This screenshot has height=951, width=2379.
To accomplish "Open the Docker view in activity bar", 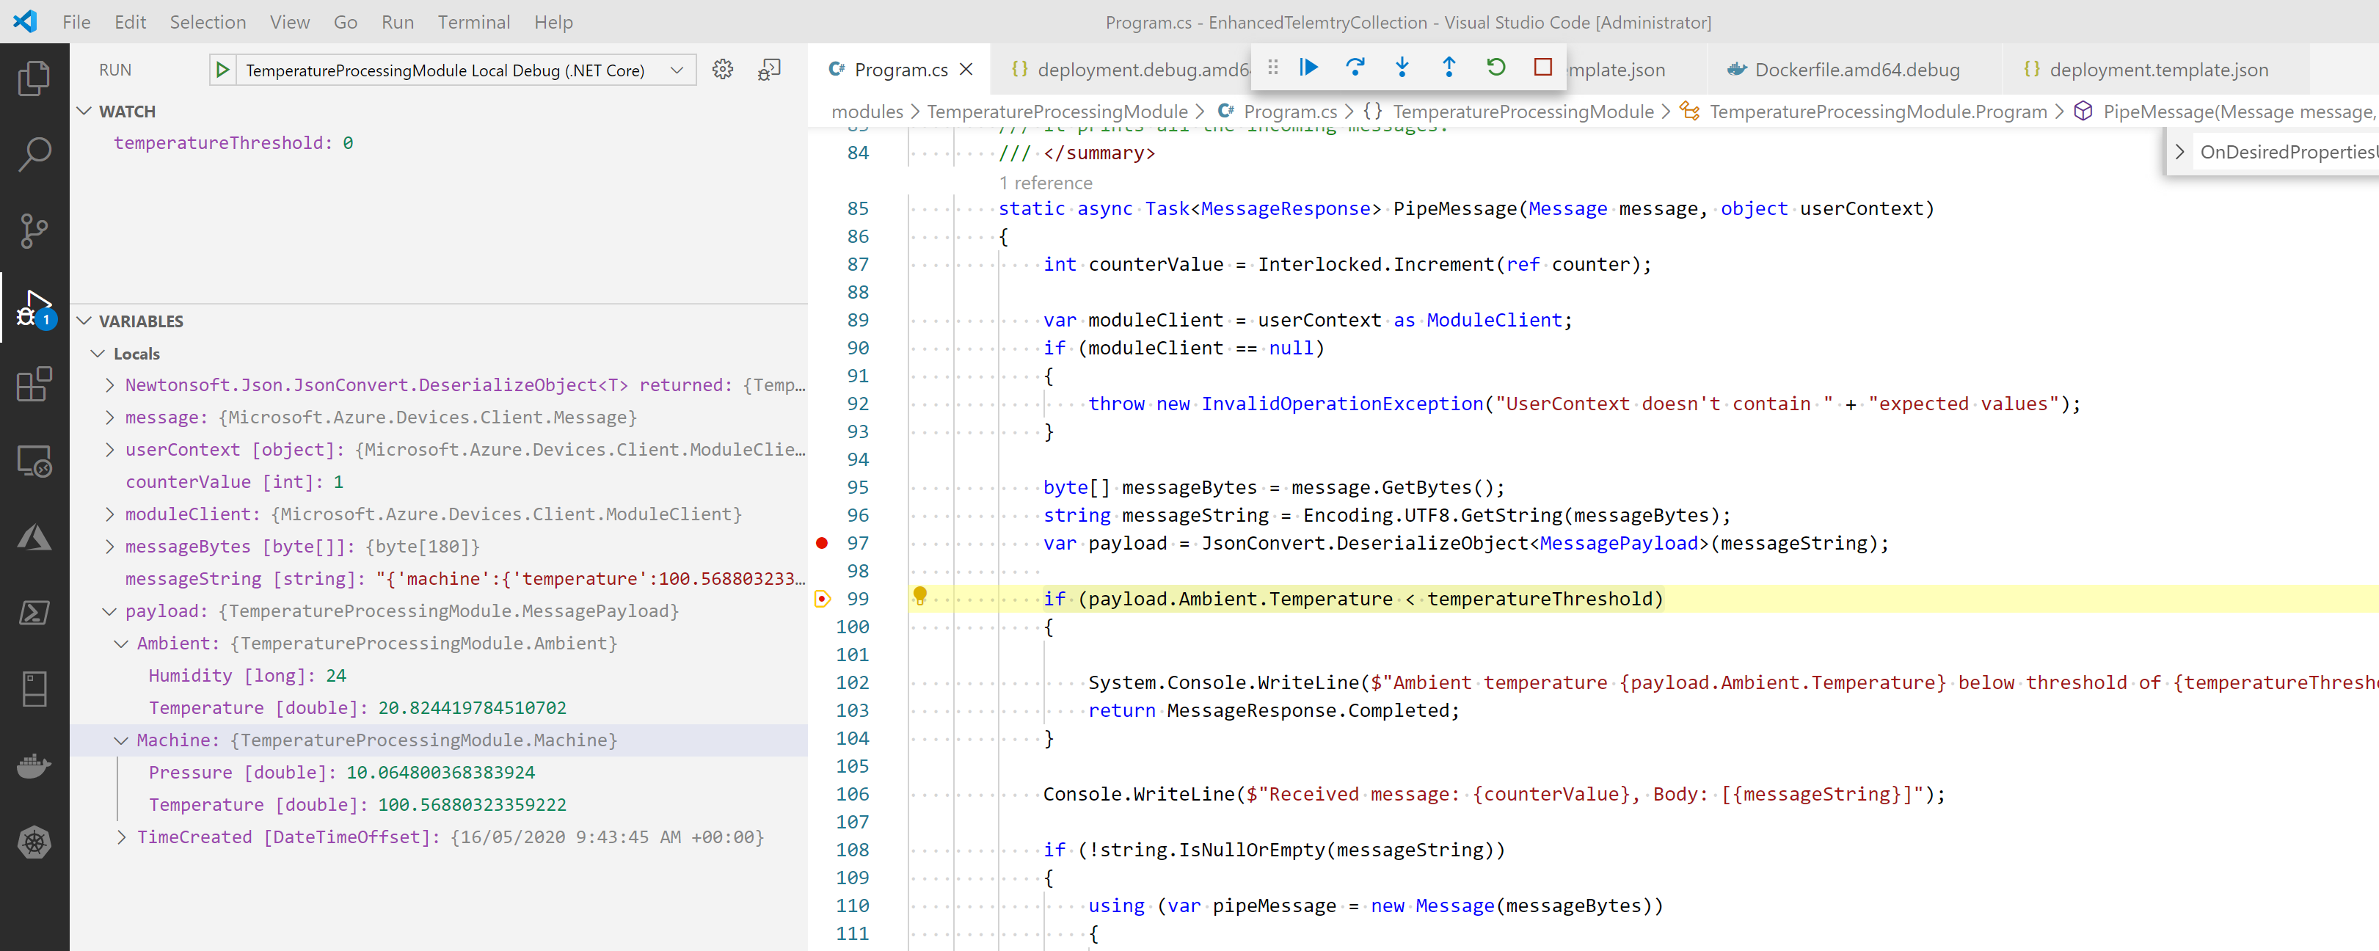I will tap(34, 765).
